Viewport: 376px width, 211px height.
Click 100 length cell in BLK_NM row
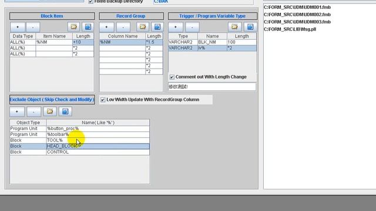241,42
